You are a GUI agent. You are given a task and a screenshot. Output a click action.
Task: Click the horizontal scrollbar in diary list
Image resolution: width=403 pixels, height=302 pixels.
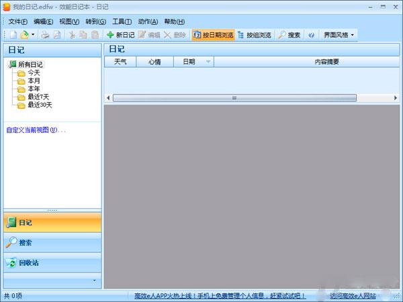(x=234, y=97)
